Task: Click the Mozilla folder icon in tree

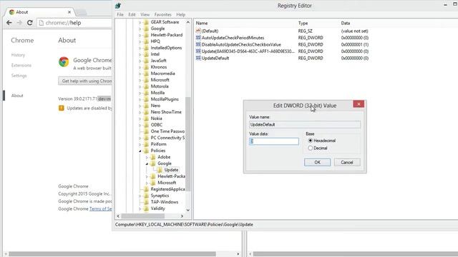Action: (x=146, y=93)
